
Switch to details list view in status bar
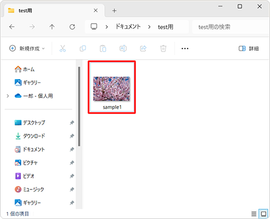[x=254, y=214]
